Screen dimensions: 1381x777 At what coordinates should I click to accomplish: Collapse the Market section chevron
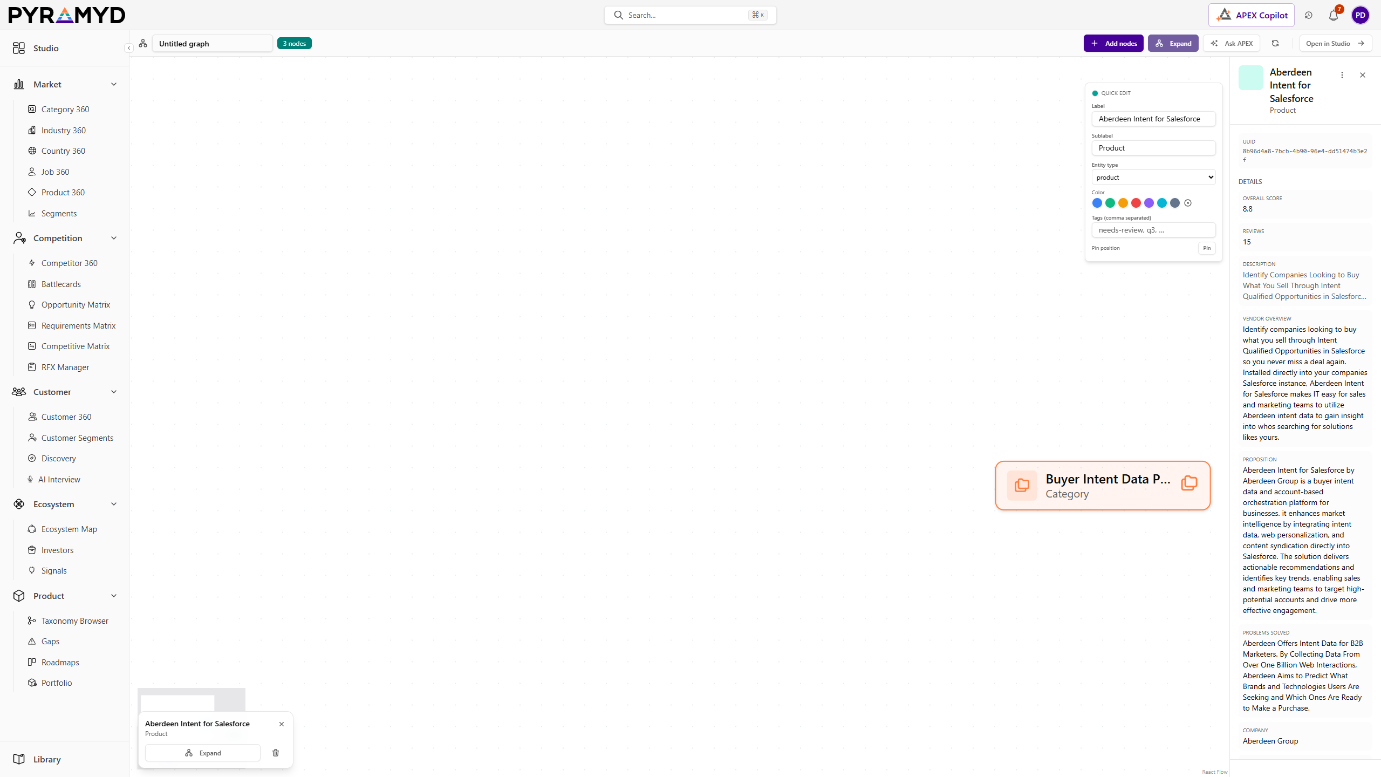pyautogui.click(x=114, y=84)
